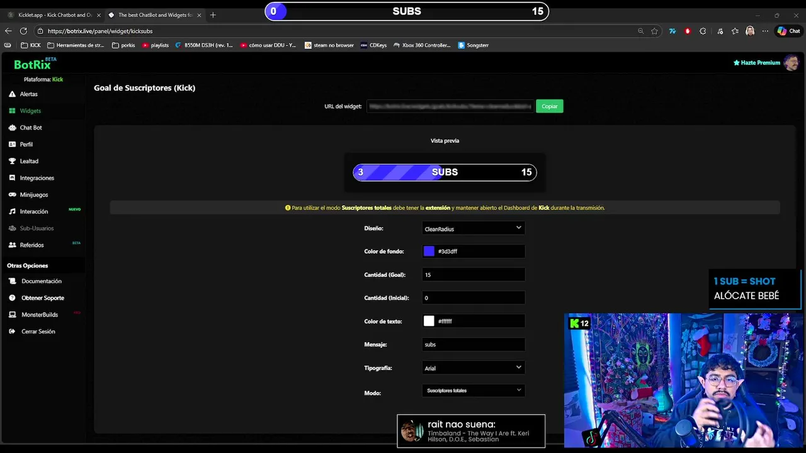Open the browser favorites list icon
806x453 pixels.
point(735,31)
